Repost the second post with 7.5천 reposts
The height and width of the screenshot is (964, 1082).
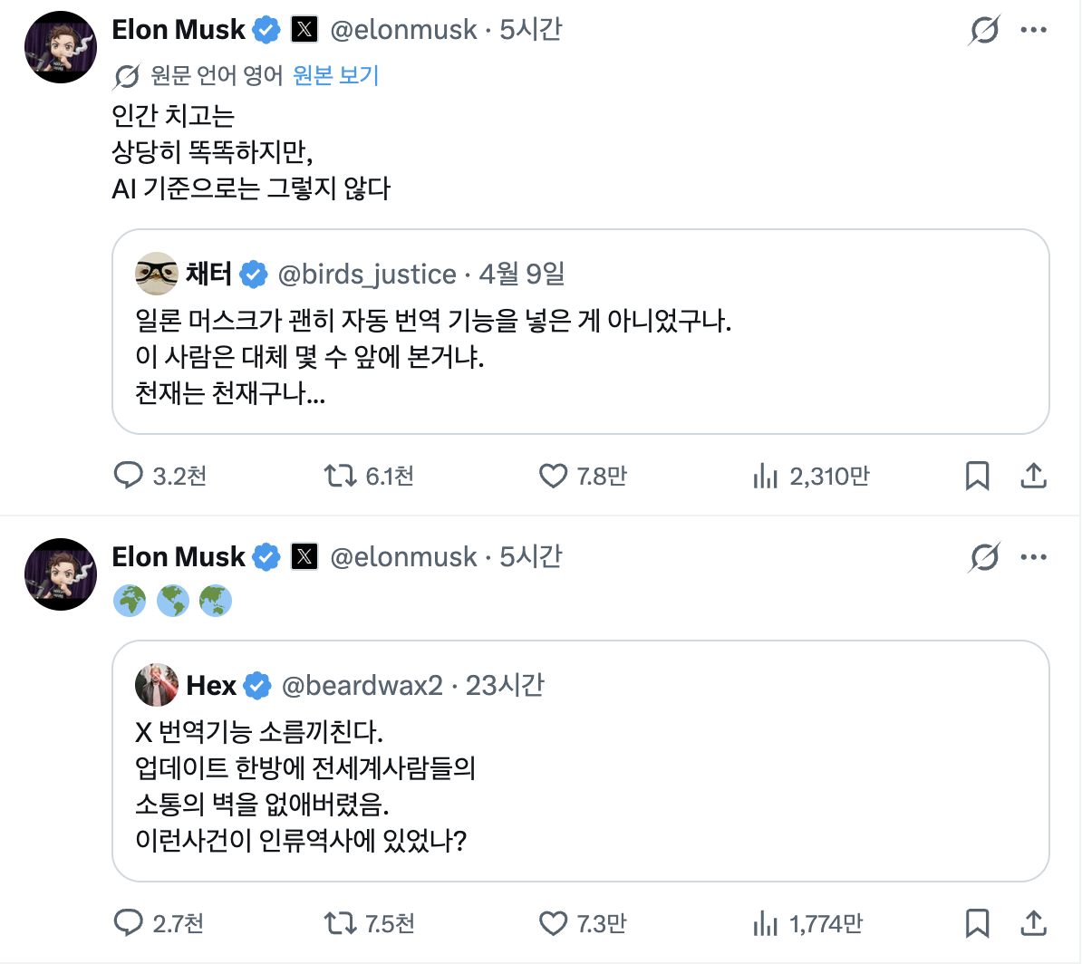point(341,923)
